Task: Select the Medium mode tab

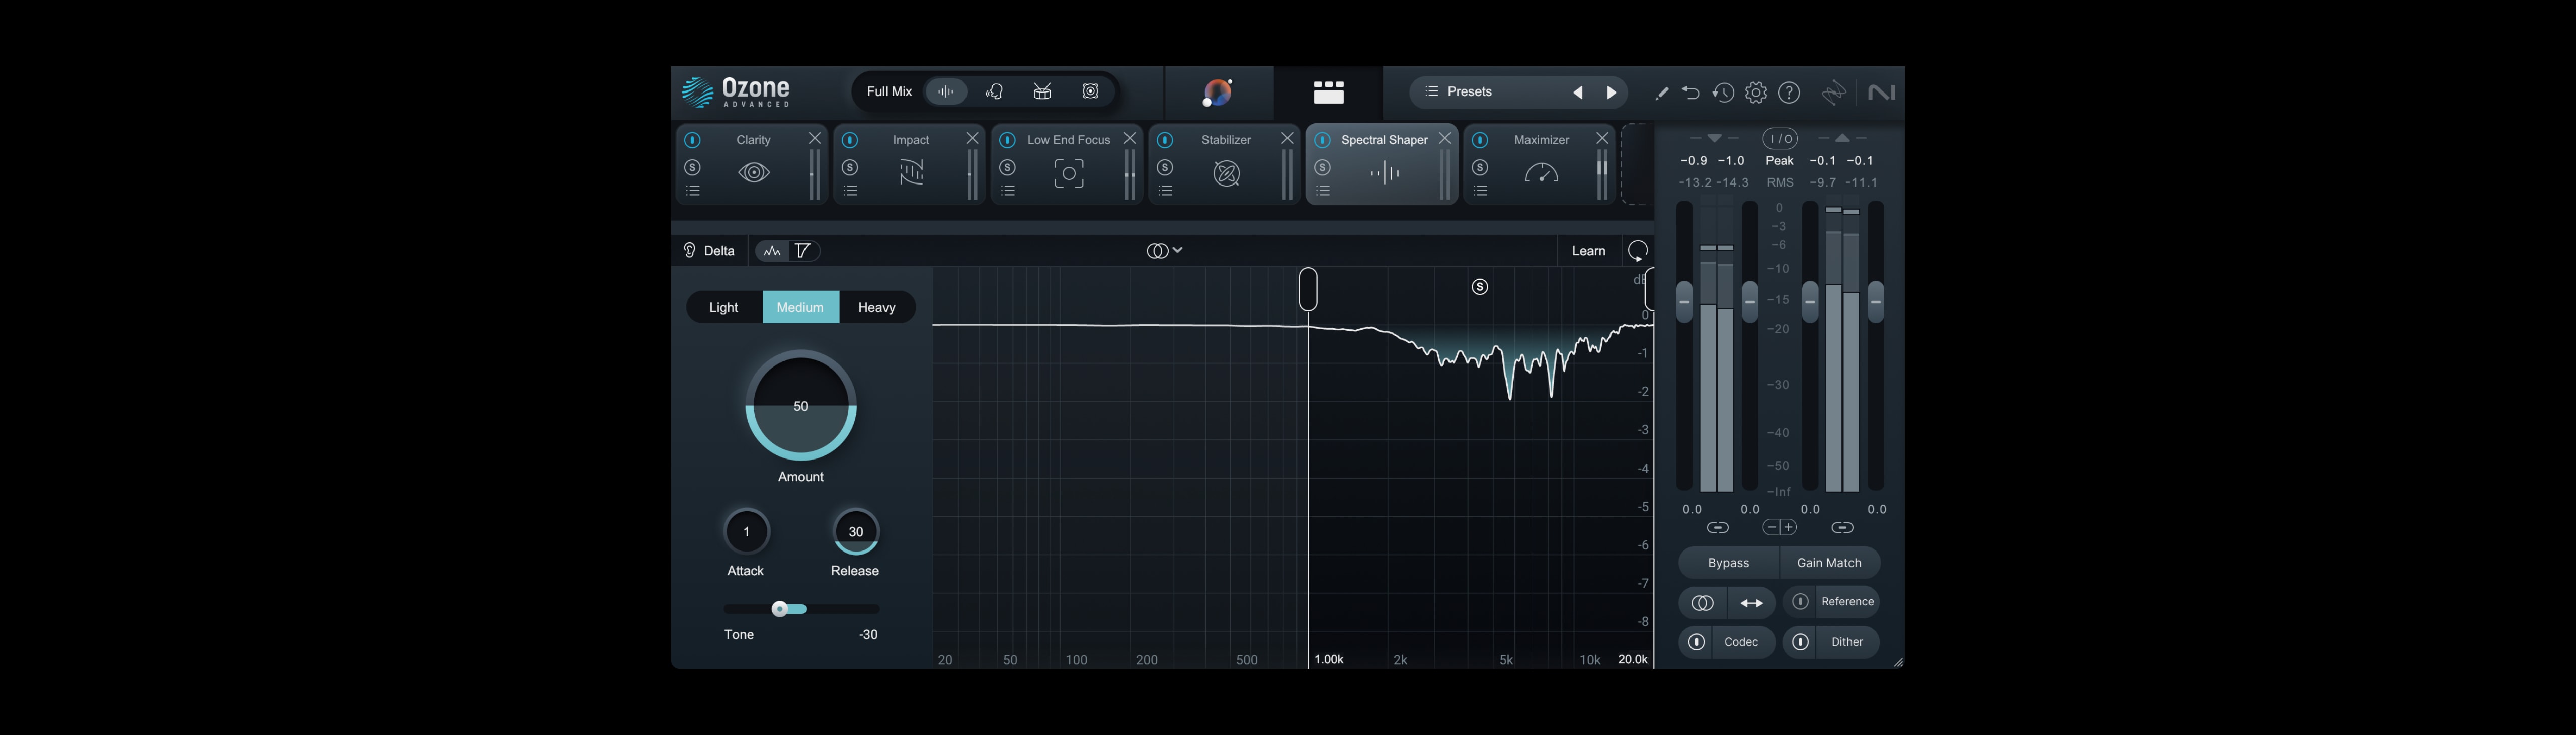Action: coord(800,307)
